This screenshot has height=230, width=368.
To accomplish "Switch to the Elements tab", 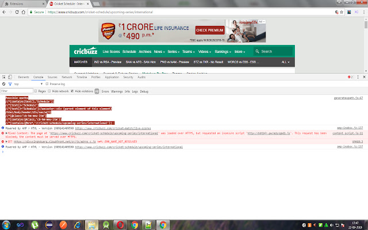I will (x=24, y=77).
